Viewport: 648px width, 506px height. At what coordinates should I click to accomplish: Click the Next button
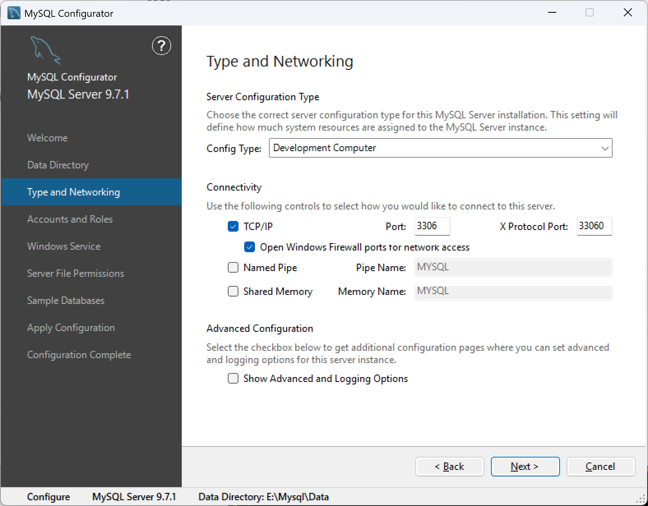[x=525, y=467]
